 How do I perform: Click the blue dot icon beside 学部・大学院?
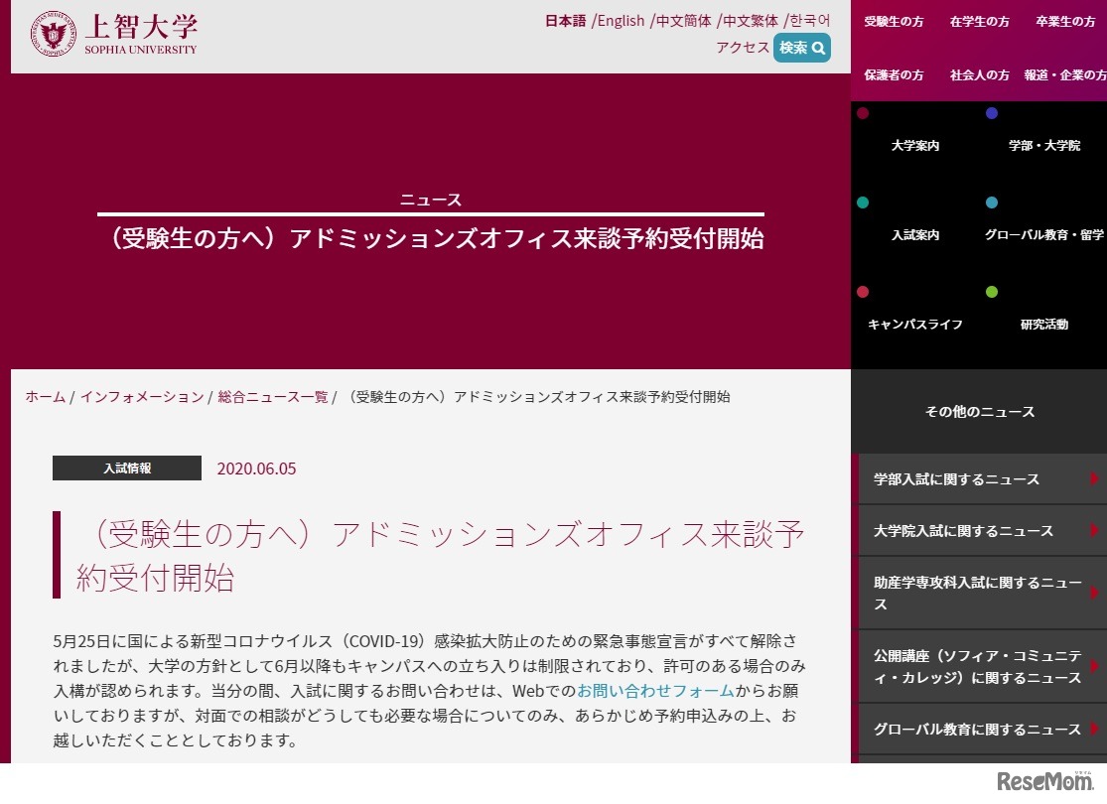click(x=992, y=114)
